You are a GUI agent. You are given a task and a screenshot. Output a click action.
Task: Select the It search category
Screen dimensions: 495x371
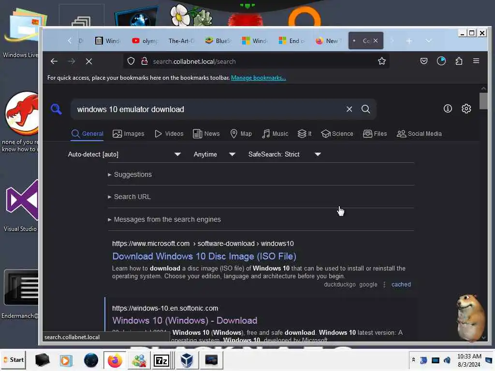305,134
